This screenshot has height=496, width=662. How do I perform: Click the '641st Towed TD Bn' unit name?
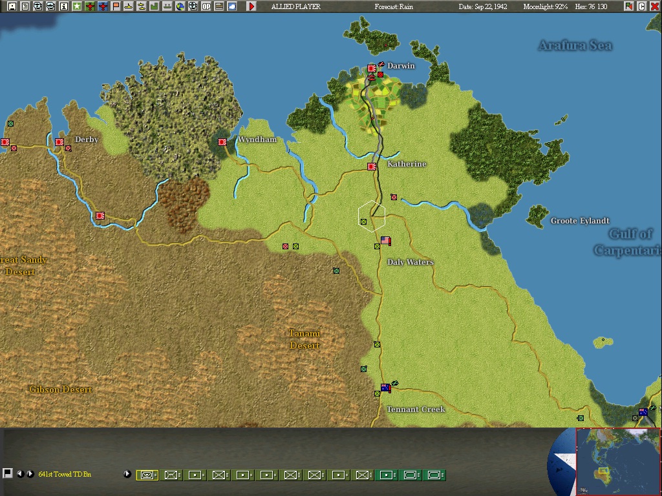point(65,474)
